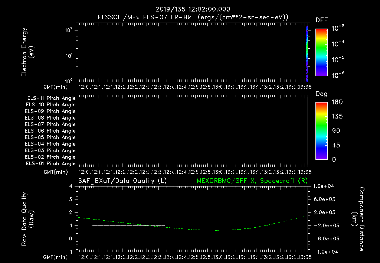Image resolution: width=380 pixels, height=263 pixels.
Task: Select the '10^-6' DEF scale value
Action: coord(338,75)
